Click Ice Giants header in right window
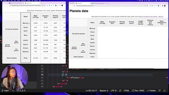This screenshot has height=95, width=169. pos(83,51)
